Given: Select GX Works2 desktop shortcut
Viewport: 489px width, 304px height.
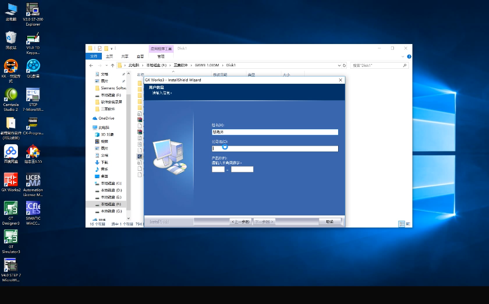Looking at the screenshot, I should (x=11, y=182).
